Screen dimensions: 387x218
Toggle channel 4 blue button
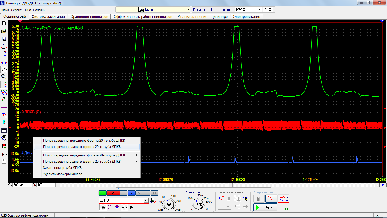[131, 193]
